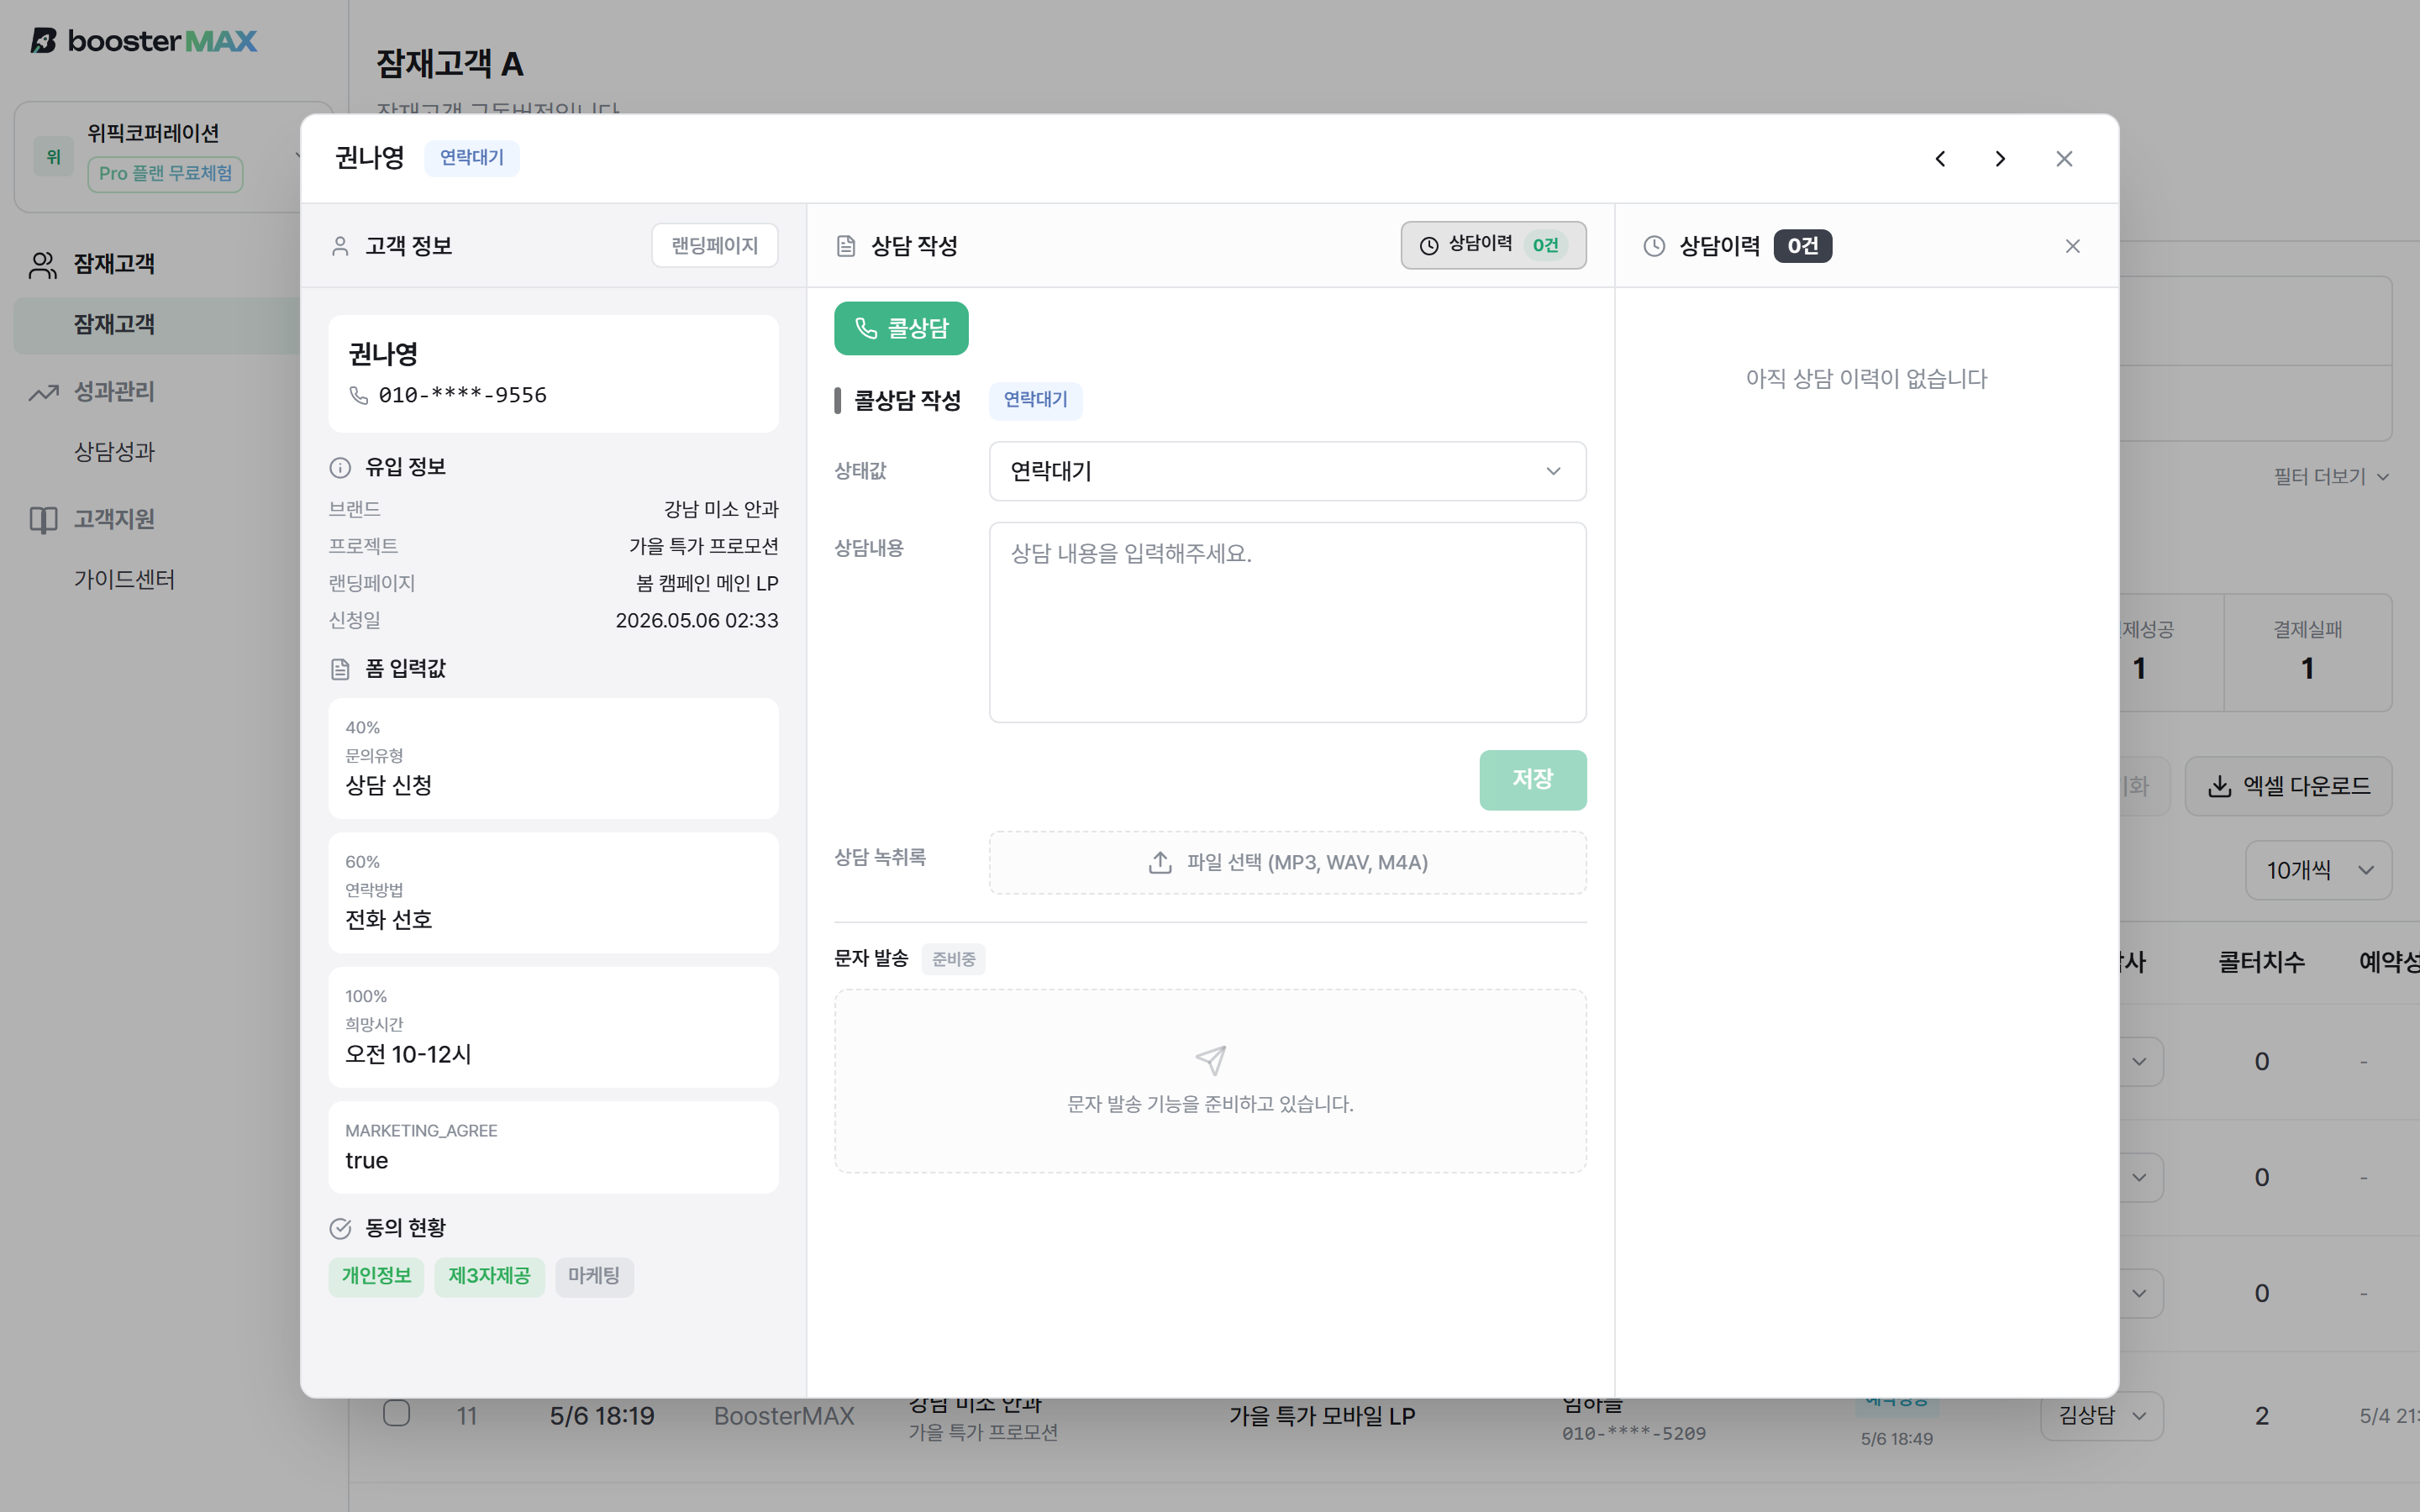Click the 준비중 badge next to 문자 발송

click(x=953, y=959)
